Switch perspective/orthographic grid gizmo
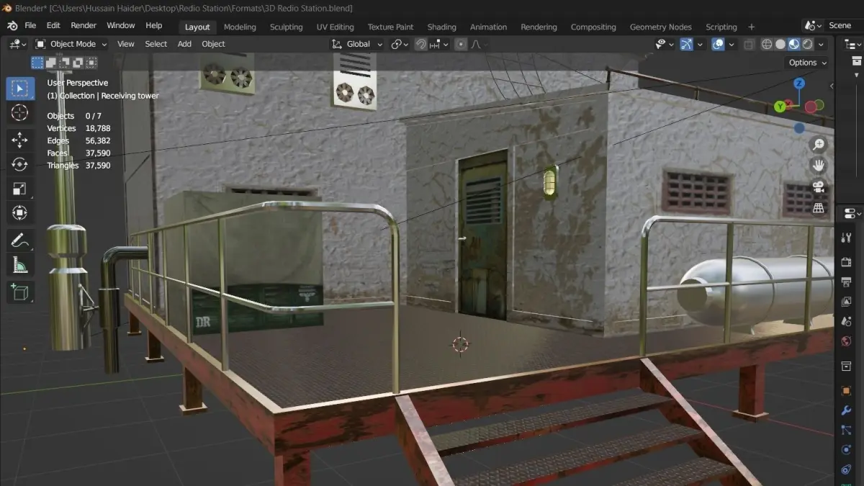Screen dimensions: 864x486 [x=819, y=207]
